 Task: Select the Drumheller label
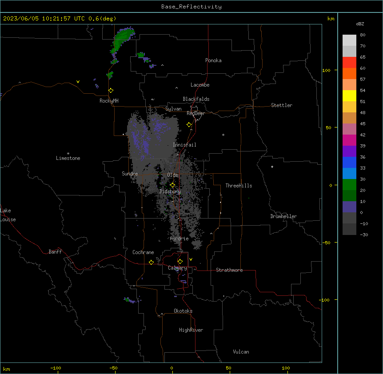(x=283, y=216)
